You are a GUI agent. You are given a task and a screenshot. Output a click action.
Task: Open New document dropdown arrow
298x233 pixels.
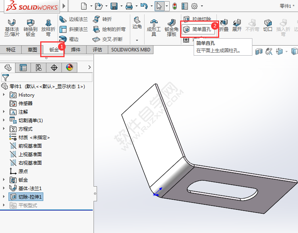coord(91,6)
